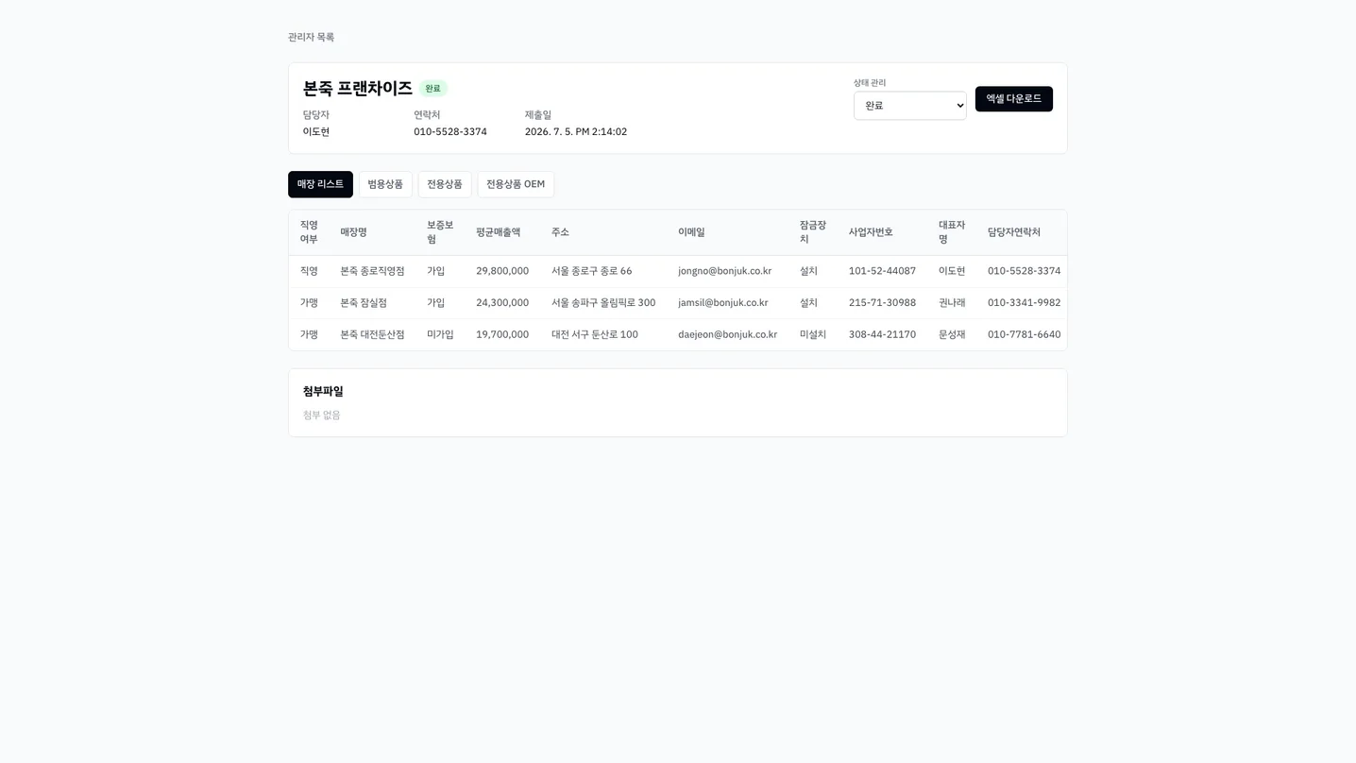The image size is (1356, 763).
Task: Click the submission date 2026. 7. 5. PM 2:14:02
Action: coord(576,132)
